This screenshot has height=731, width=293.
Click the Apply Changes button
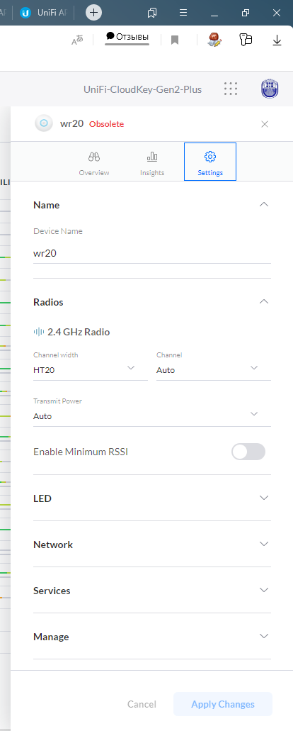point(223,704)
